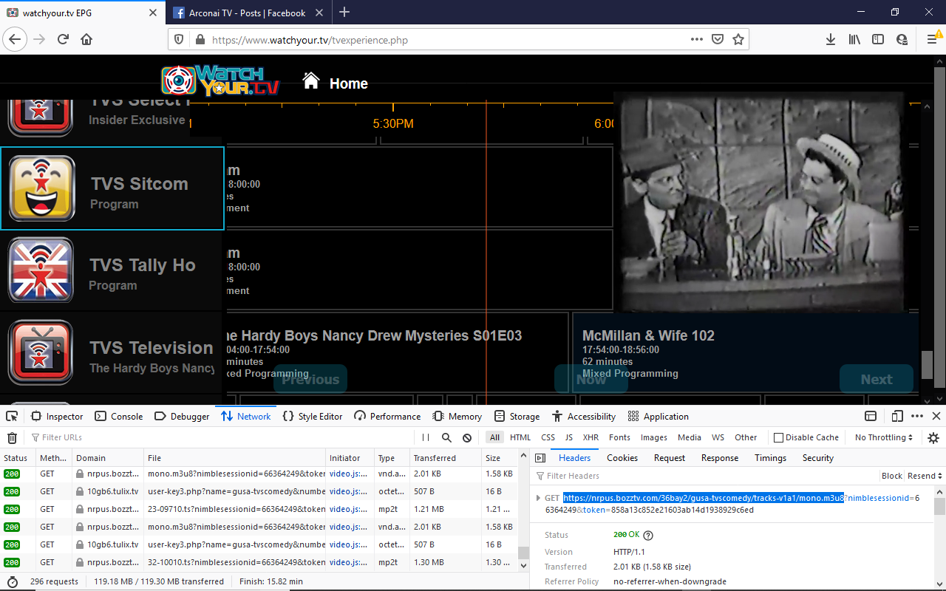Click the Filter Headers field
The height and width of the screenshot is (591, 946).
click(x=706, y=476)
